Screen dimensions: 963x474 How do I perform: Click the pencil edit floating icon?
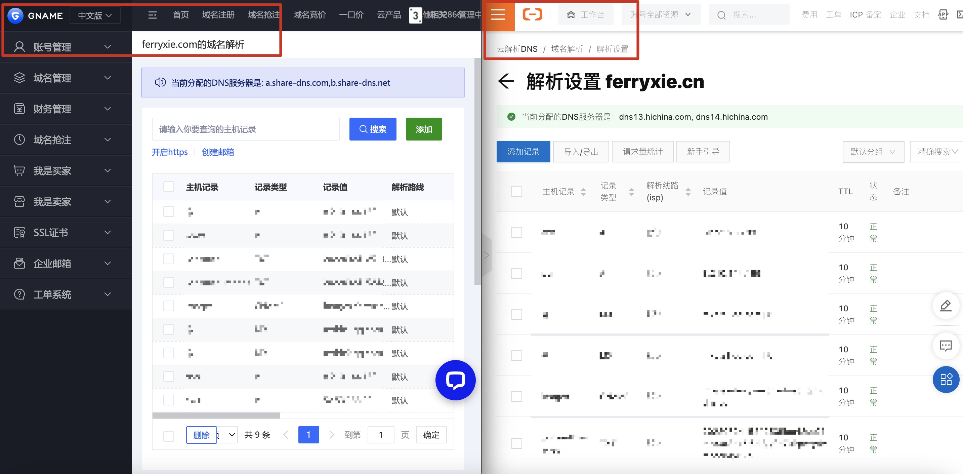946,305
